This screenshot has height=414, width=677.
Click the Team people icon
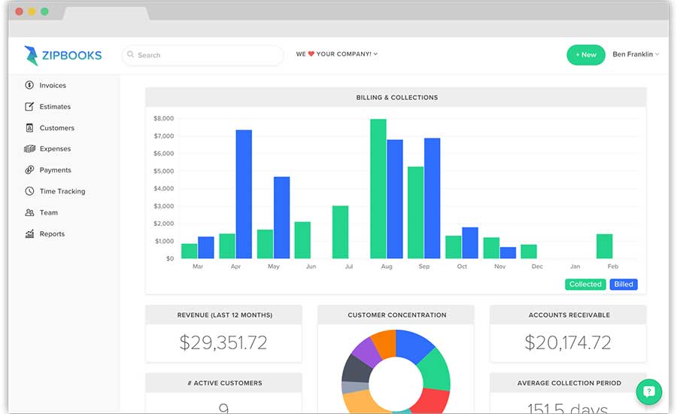click(29, 212)
